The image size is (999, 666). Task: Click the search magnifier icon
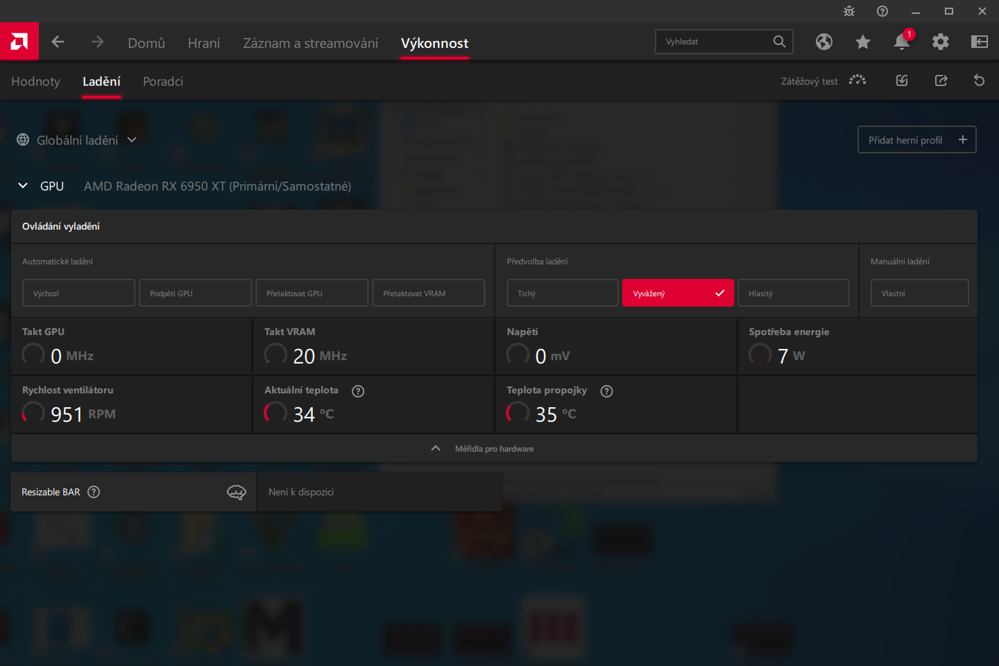coord(780,42)
